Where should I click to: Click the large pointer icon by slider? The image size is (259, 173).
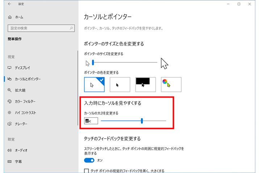click(x=164, y=63)
